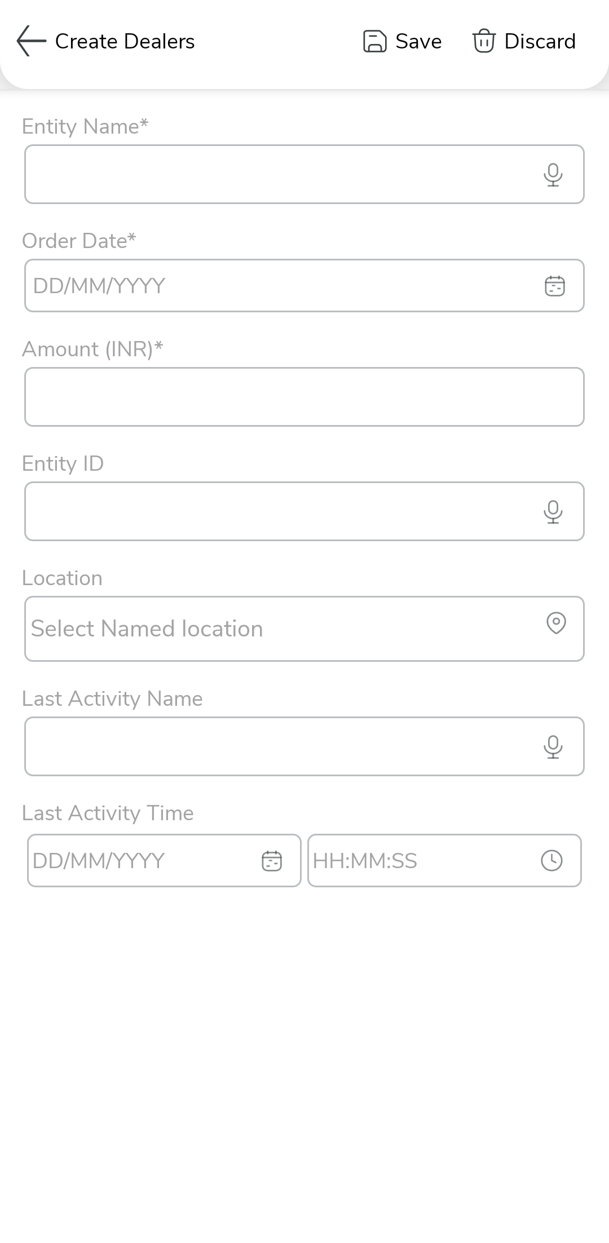The height and width of the screenshot is (1243, 609).
Task: Tap microphone icon in Entity ID field
Action: click(x=553, y=512)
